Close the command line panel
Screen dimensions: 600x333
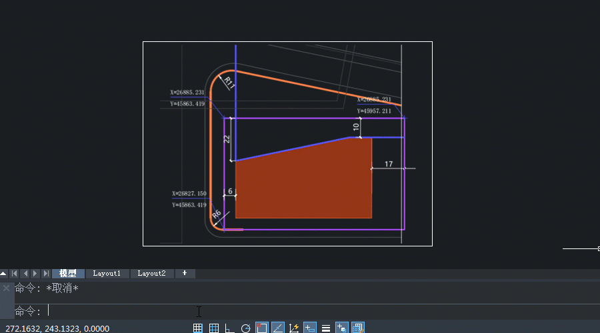tap(6, 288)
